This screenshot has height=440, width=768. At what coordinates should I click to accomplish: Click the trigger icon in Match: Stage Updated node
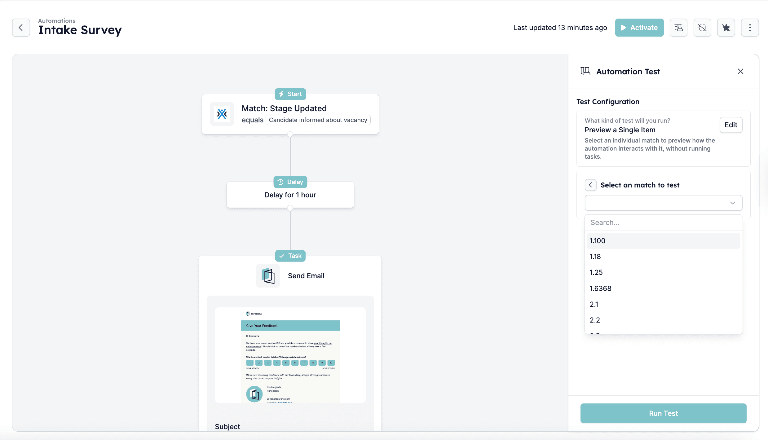coord(222,114)
